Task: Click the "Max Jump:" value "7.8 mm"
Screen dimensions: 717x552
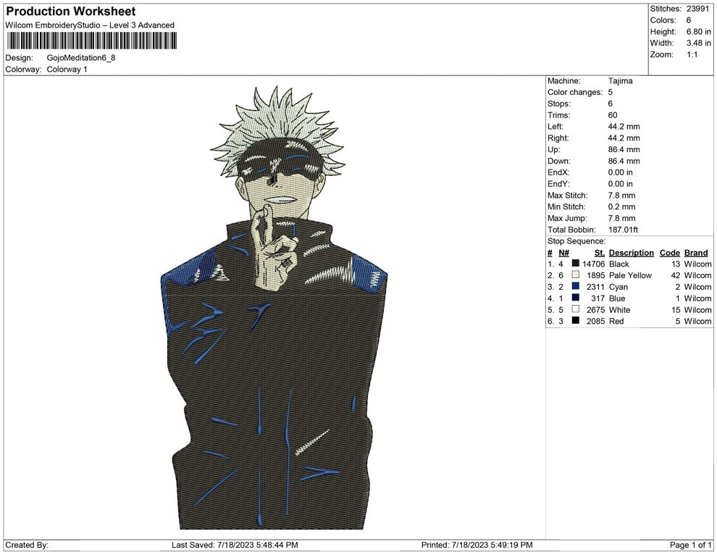Action: [x=621, y=218]
